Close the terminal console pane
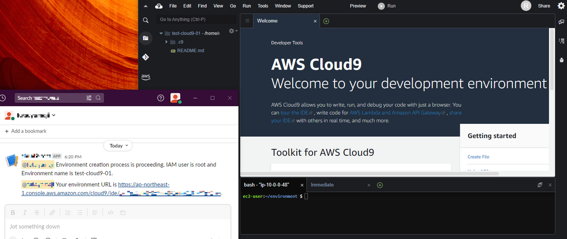 coord(550,185)
